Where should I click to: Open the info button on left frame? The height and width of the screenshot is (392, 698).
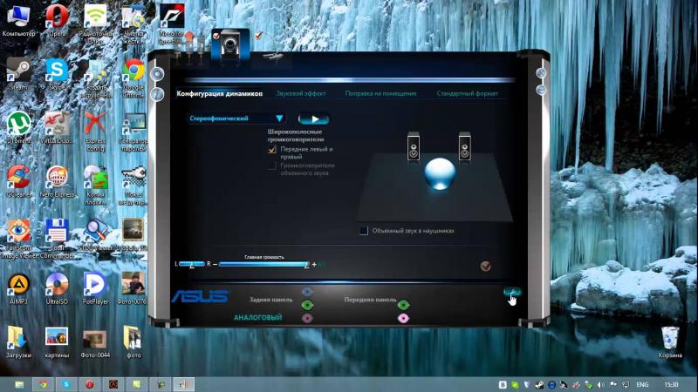pos(157,94)
